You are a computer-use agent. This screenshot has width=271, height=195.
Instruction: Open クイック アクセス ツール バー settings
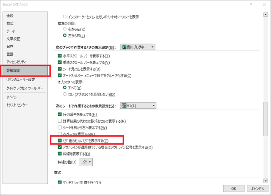[25, 88]
